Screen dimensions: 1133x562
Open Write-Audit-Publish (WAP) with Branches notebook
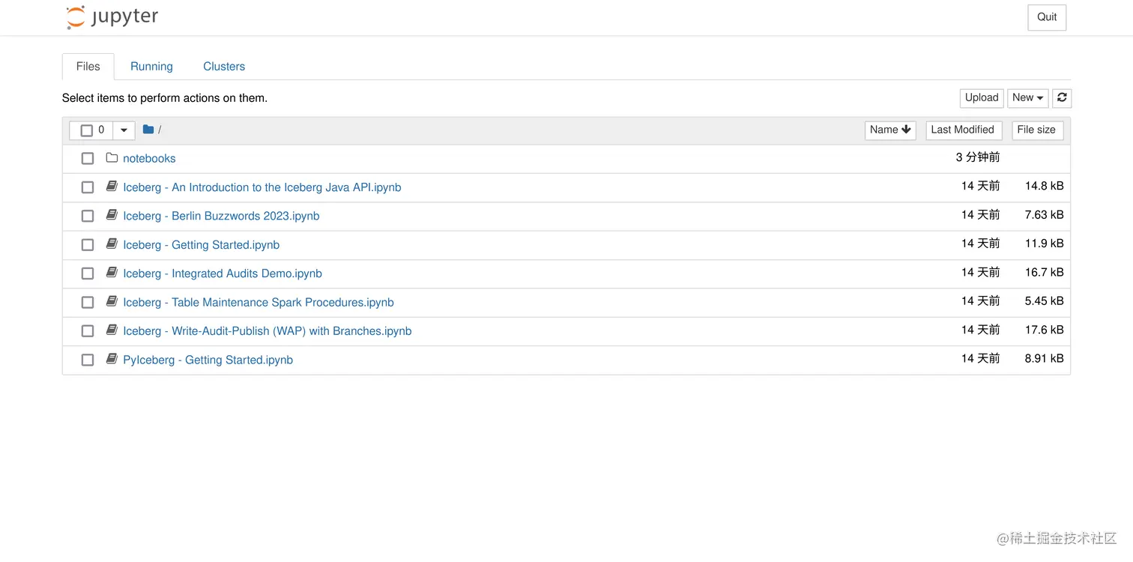click(x=268, y=331)
